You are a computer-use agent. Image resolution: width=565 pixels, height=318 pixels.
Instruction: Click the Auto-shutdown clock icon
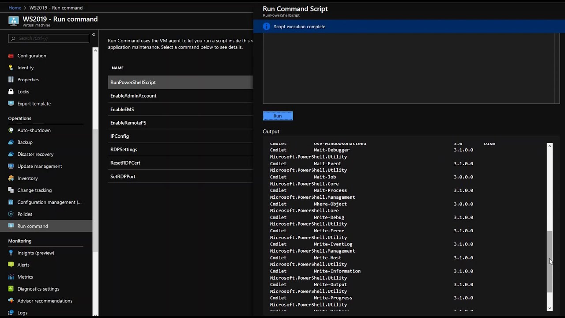(x=11, y=130)
